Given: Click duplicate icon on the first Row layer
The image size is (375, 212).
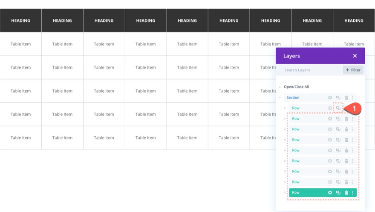Looking at the screenshot, I should point(338,108).
